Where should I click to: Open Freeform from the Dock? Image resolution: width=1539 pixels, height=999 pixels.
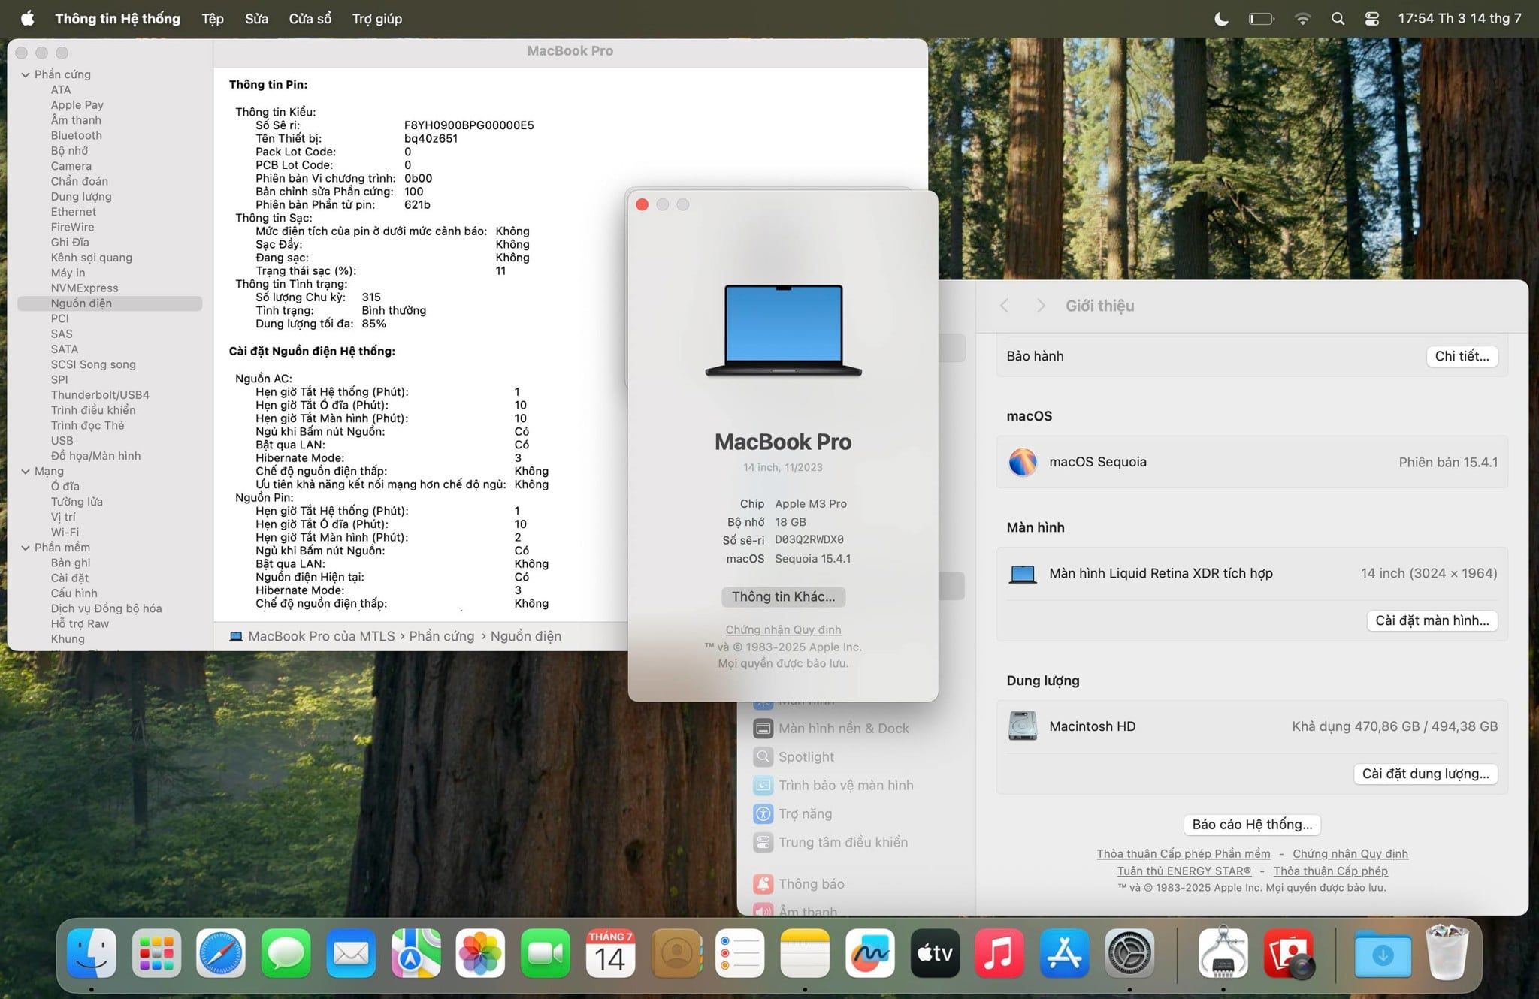tap(870, 953)
